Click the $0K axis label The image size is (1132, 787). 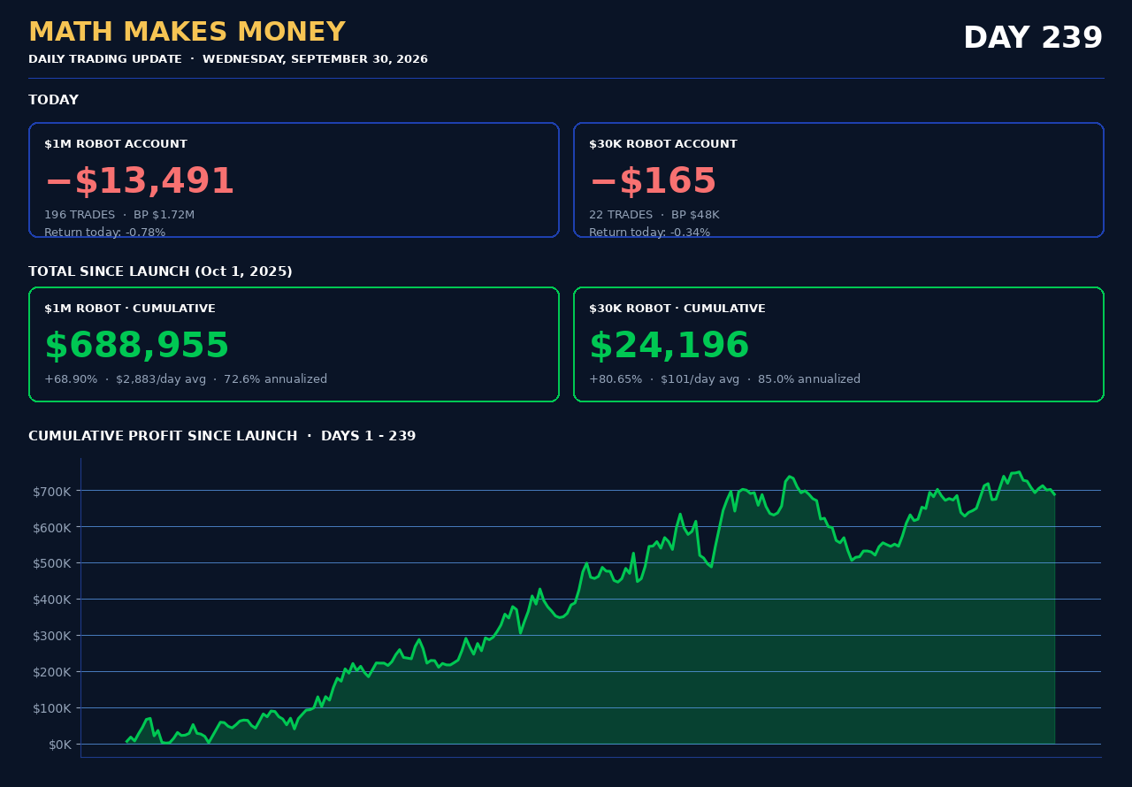point(59,745)
